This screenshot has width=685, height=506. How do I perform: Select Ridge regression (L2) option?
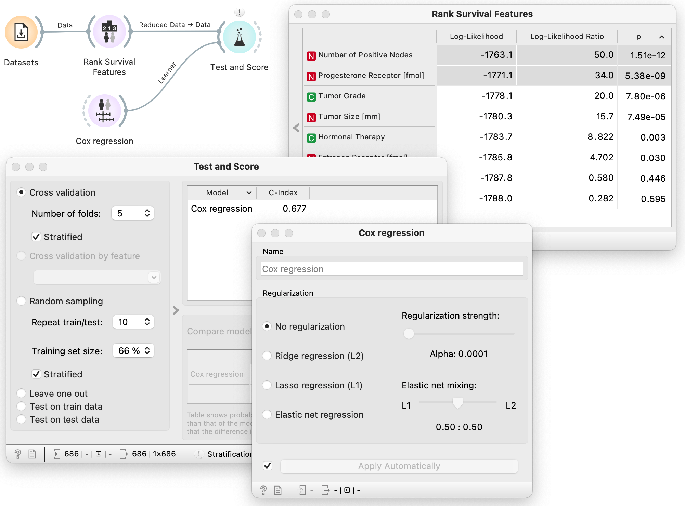pyautogui.click(x=267, y=356)
